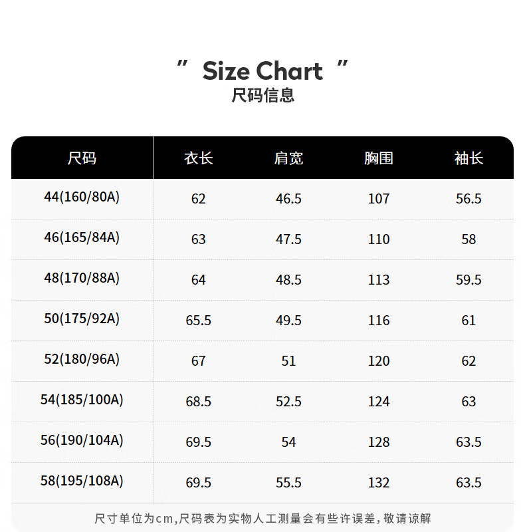Select the 44(160/80A) size row label
This screenshot has height=532, width=525.
[82, 198]
